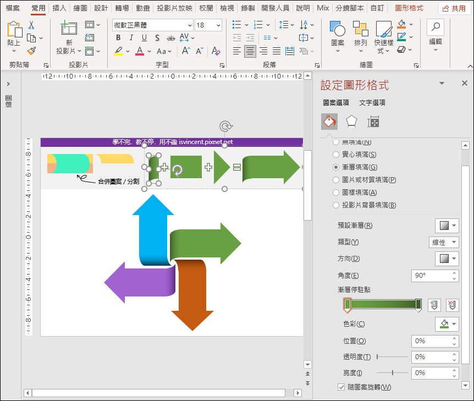This screenshot has height=401, width=474.
Task: Open the Size & Properties tab
Action: click(x=373, y=122)
